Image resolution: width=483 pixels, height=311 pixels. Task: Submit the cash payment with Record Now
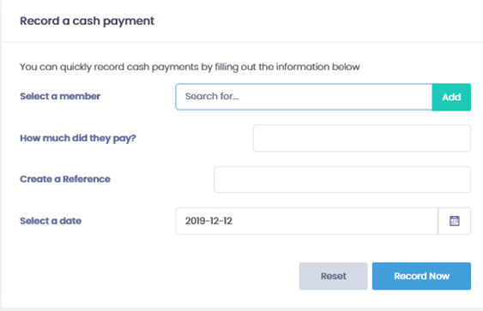(x=421, y=276)
